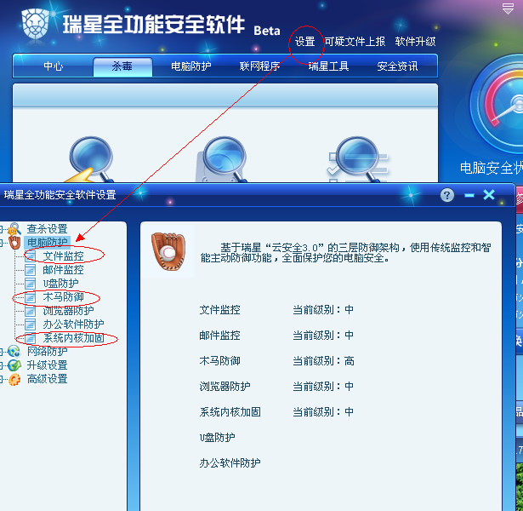Click 浏览器防护 in the right panel list
The image size is (523, 511).
click(x=225, y=387)
